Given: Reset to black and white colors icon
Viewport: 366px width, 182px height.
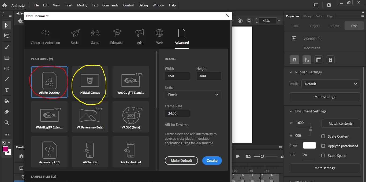Looking at the screenshot, I should [4, 143].
